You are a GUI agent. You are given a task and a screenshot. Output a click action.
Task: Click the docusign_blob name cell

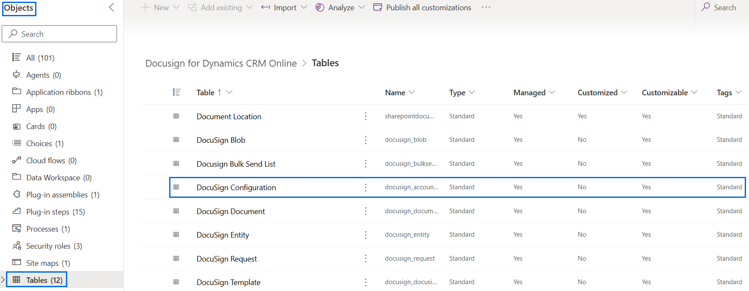click(406, 140)
